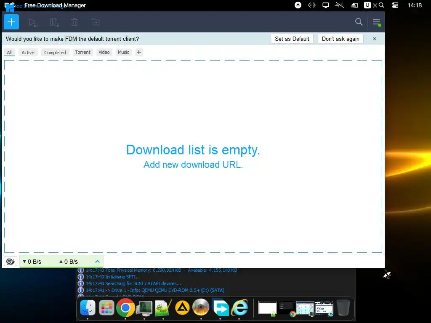Viewport: 431px width, 323px height.
Task: Open the Internet Explorer minimized window thumbnail
Action: tap(325, 308)
